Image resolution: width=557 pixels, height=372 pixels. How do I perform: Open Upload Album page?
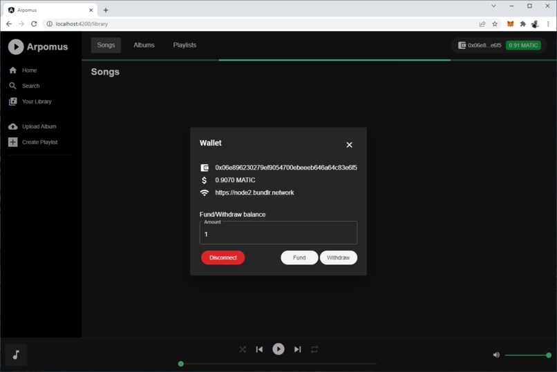pyautogui.click(x=32, y=126)
